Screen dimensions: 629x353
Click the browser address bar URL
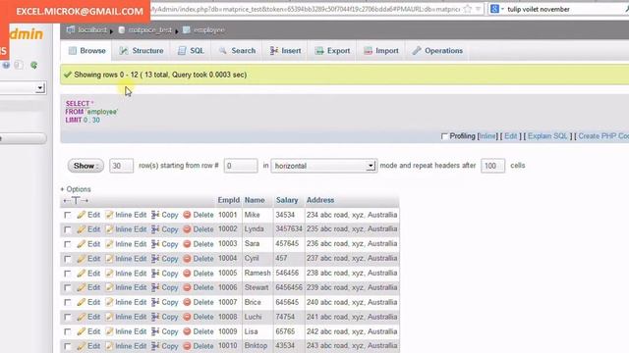click(305, 9)
